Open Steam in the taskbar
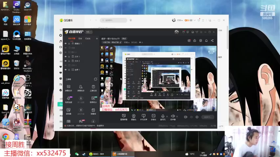 [84, 154]
